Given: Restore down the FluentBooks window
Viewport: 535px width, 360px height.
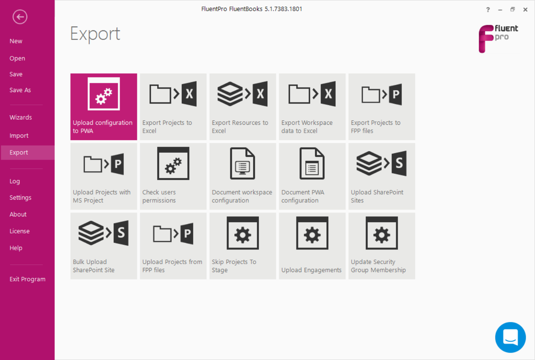Looking at the screenshot, I should point(512,10).
